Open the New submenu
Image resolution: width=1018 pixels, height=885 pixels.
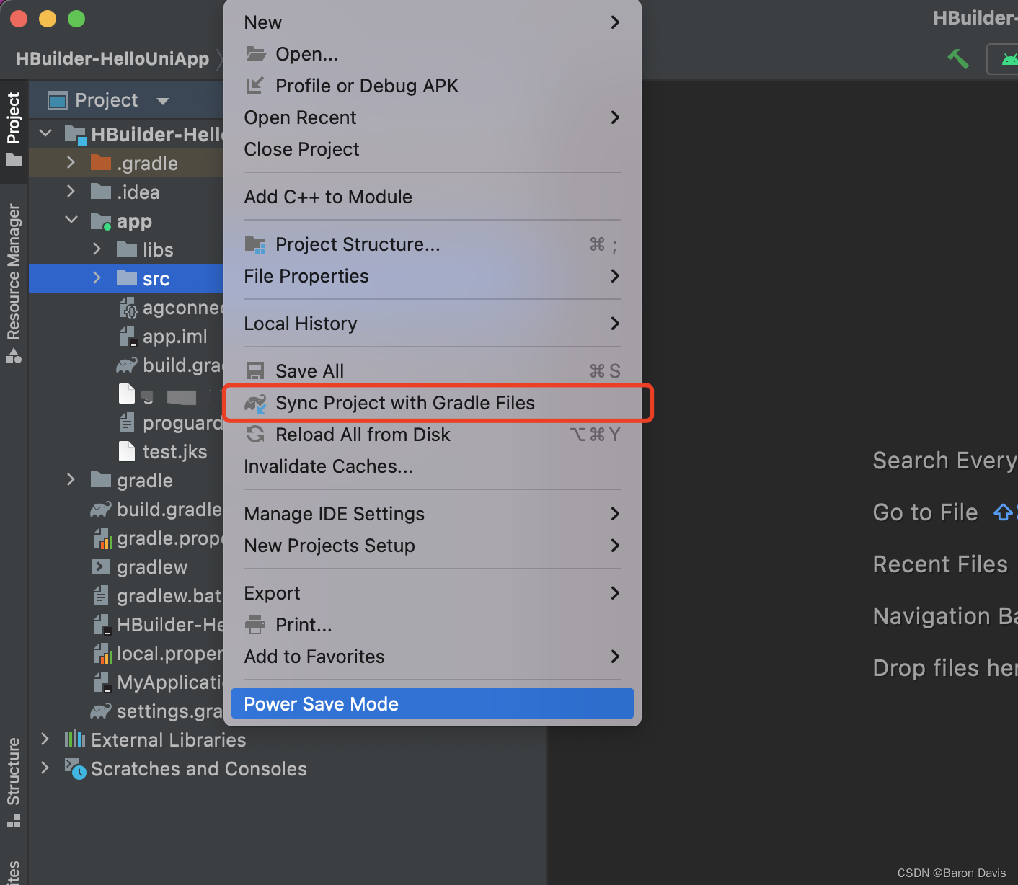pyautogui.click(x=433, y=22)
